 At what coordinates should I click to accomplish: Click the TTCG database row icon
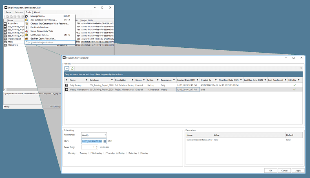point(5,42)
